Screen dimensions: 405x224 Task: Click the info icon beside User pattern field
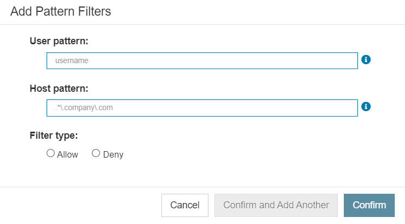(365, 60)
